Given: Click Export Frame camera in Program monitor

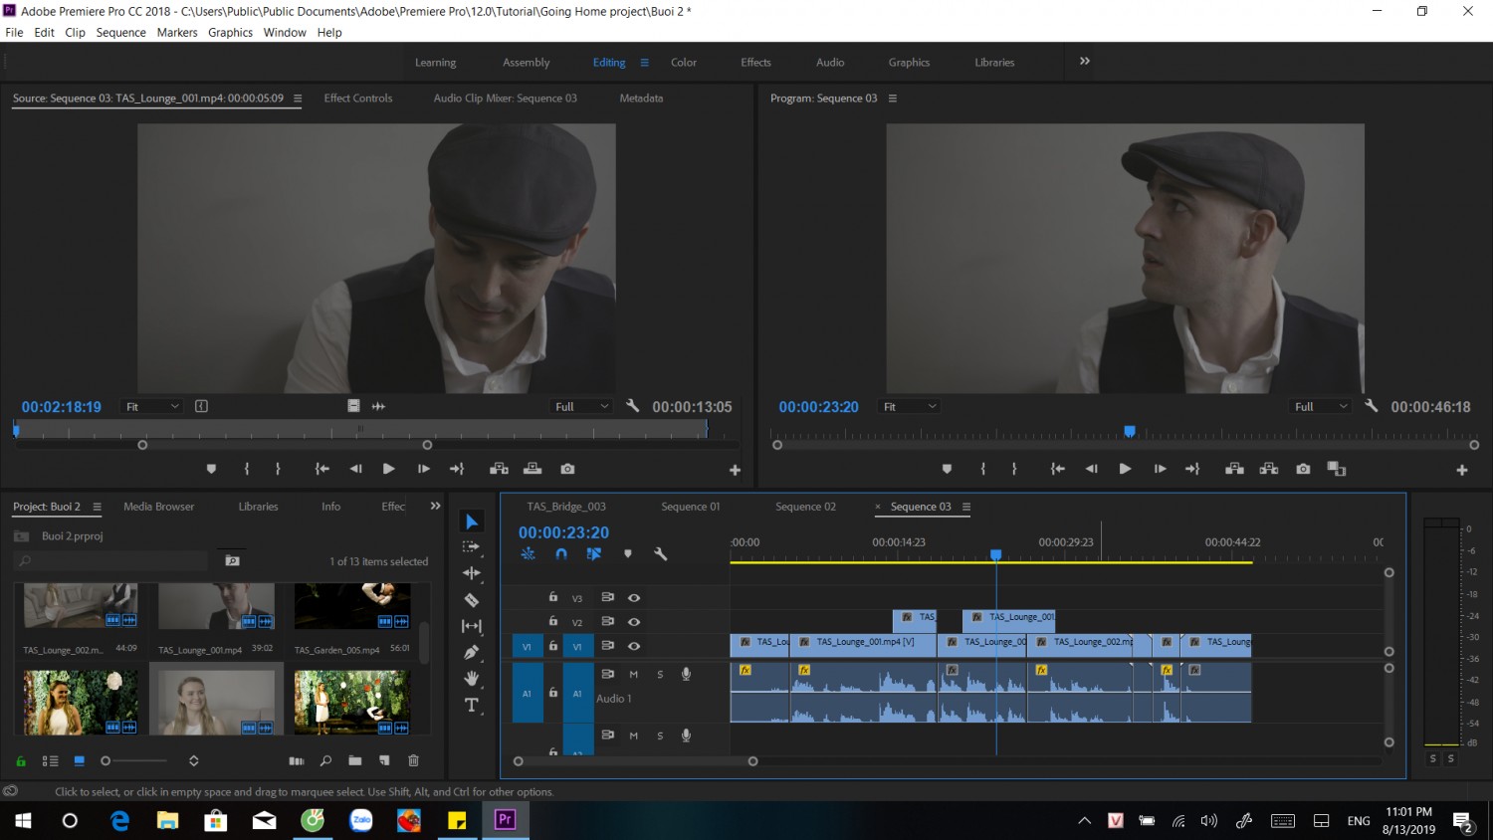Looking at the screenshot, I should click(1303, 469).
